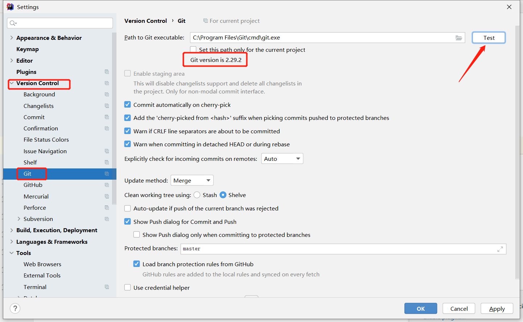Toggle Warn if CRLF line separators checkbox
Image resolution: width=523 pixels, height=322 pixels.
point(128,131)
